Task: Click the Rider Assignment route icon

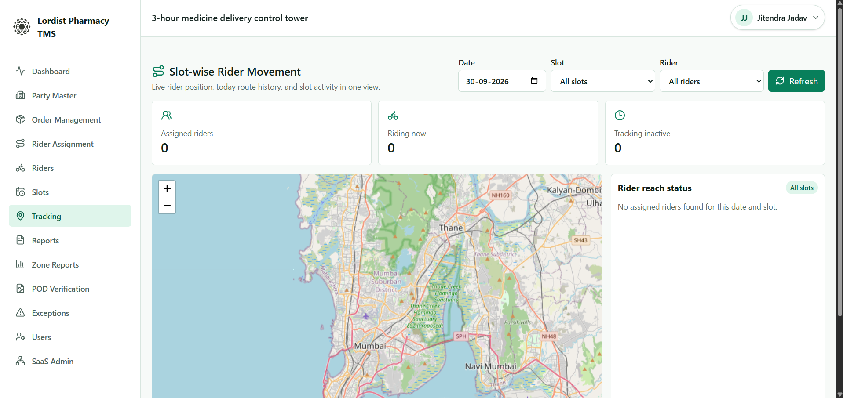Action: (x=20, y=143)
